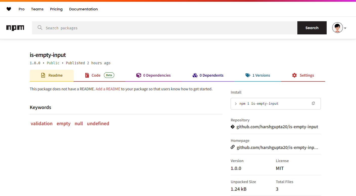Open the package Settings tab
Image resolution: width=356 pixels, height=196 pixels.
tap(303, 75)
